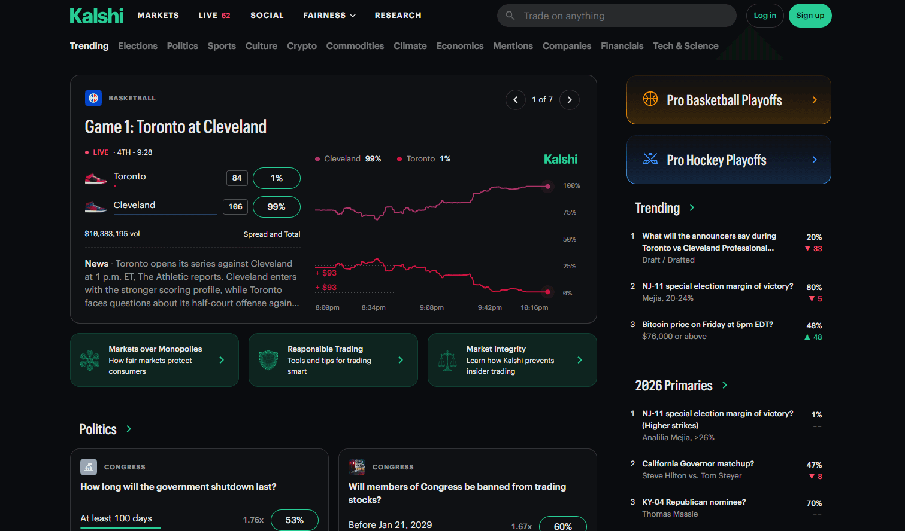Click the Cleveland 100% chart endpoint marker
Viewport: 905px width, 531px height.
click(x=547, y=187)
